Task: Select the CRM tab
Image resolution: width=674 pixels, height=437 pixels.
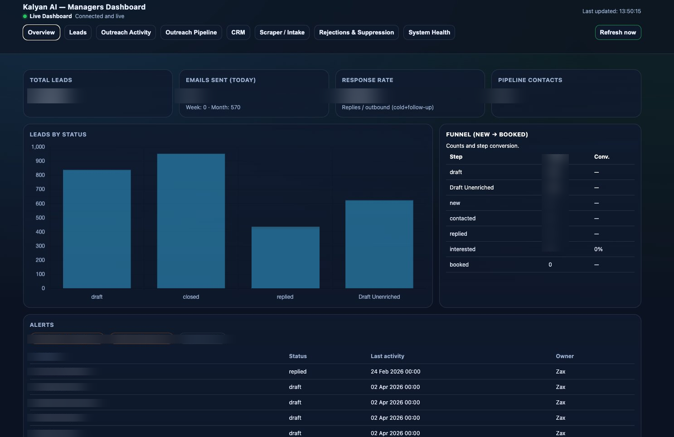Action: [x=238, y=33]
